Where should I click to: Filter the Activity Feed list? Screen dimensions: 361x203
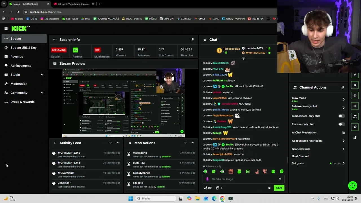click(x=110, y=143)
